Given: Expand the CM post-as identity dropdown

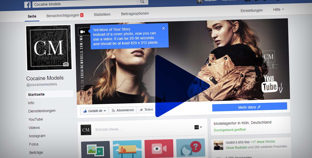Looking at the screenshot, I should 198,127.
